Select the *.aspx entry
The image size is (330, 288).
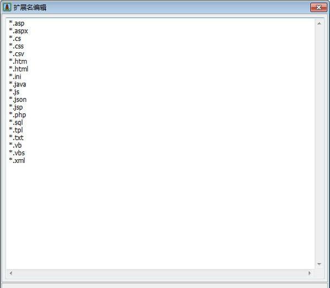(18, 31)
